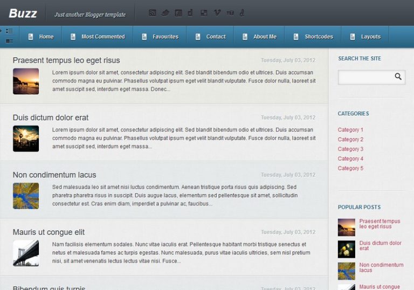Open post 'Duis dictum dolor erat'
Screen dimensions: 414x290
[x=51, y=118]
